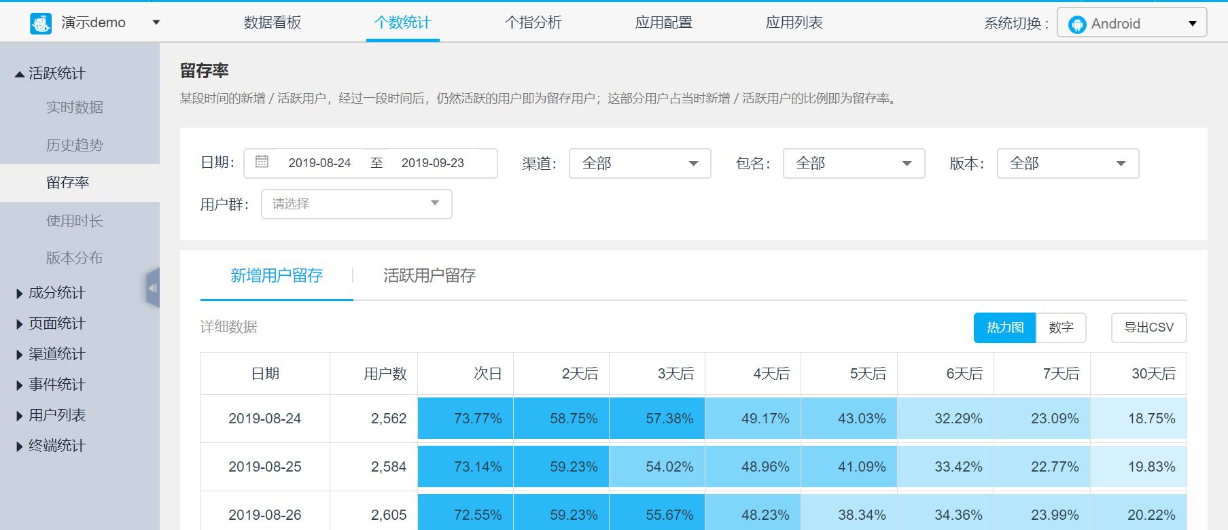Go to the 数据看板 top menu
This screenshot has width=1228, height=530.
(x=272, y=22)
